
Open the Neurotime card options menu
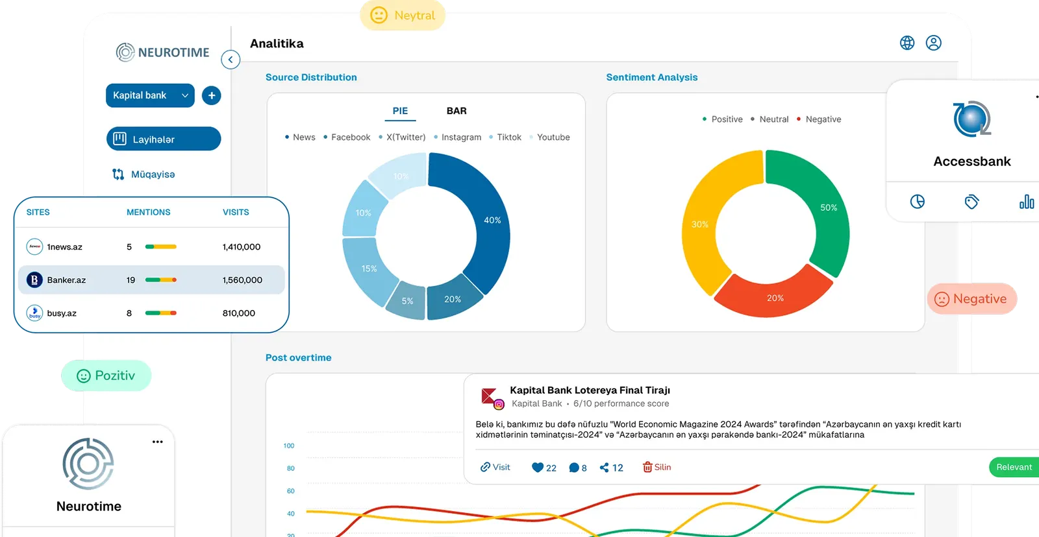pyautogui.click(x=158, y=442)
